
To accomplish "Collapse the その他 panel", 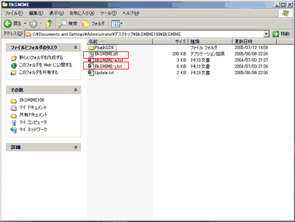I will coord(75,90).
